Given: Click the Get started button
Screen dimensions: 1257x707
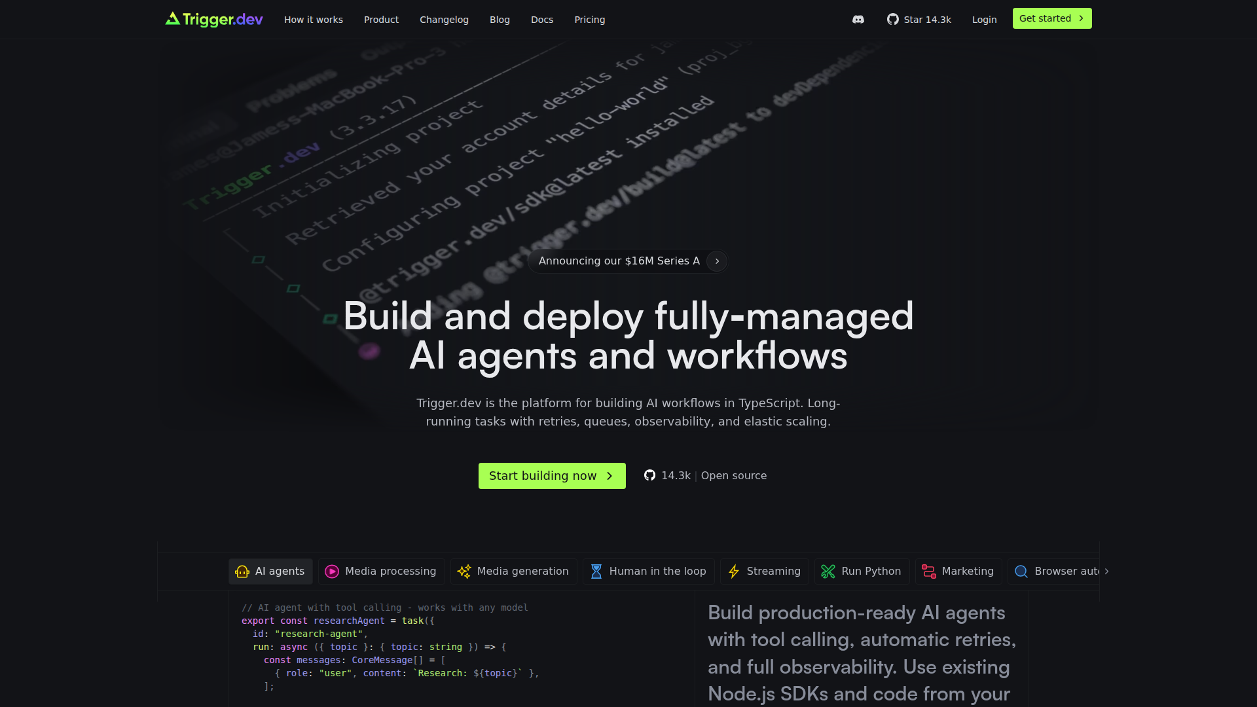Looking at the screenshot, I should [1051, 18].
